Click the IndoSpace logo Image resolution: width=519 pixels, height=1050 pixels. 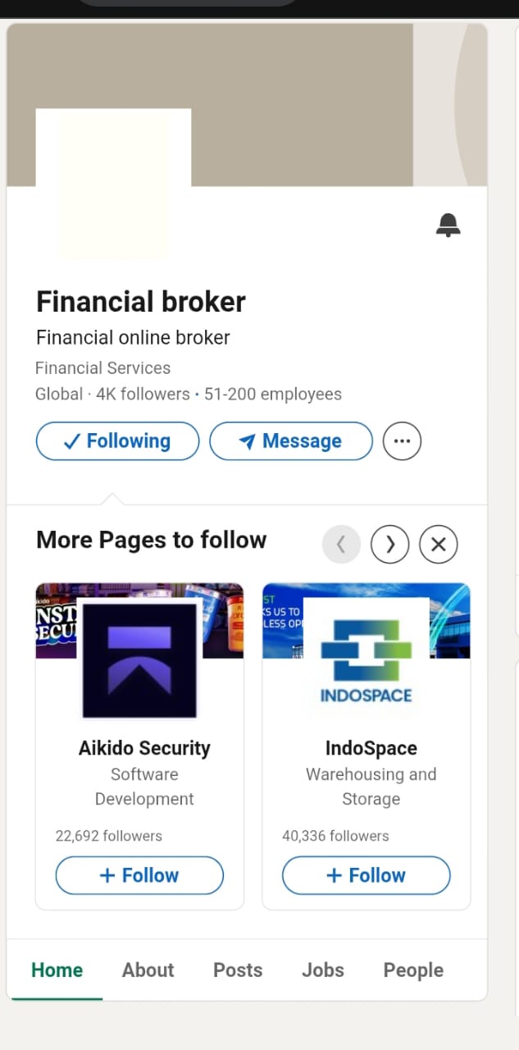(x=366, y=660)
